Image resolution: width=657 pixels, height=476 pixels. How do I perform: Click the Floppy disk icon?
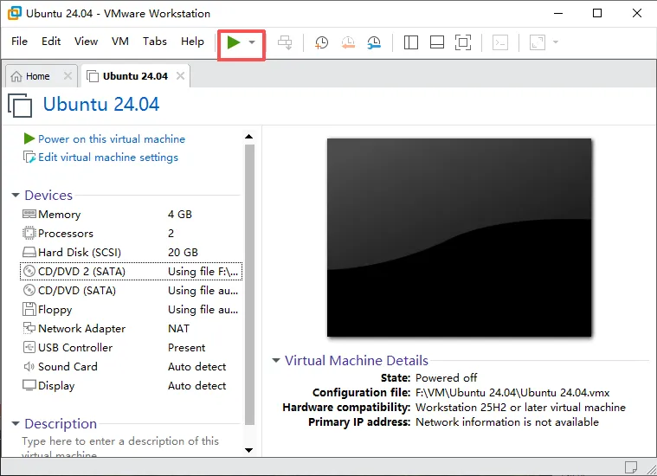pyautogui.click(x=29, y=309)
